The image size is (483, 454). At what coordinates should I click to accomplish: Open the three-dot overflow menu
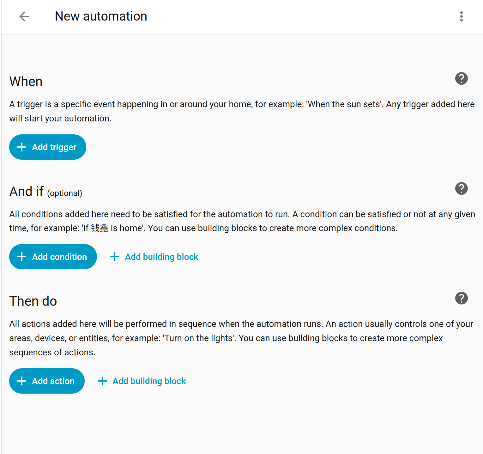pyautogui.click(x=461, y=16)
